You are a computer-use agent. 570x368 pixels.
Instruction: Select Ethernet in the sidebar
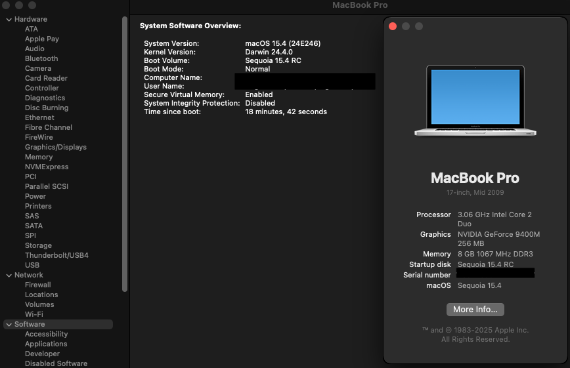pos(39,117)
